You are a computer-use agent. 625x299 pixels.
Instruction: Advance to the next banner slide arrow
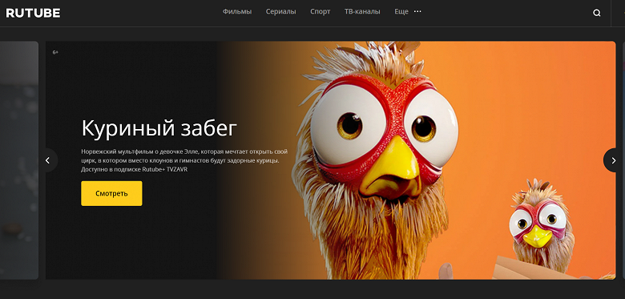[x=613, y=160]
